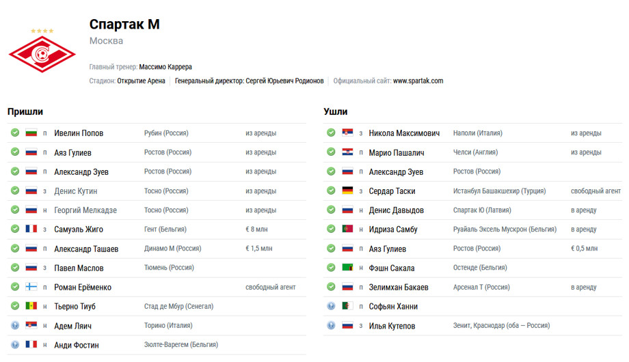Click Генеральный директор Сергей Юрьевич Родионов text

click(249, 81)
